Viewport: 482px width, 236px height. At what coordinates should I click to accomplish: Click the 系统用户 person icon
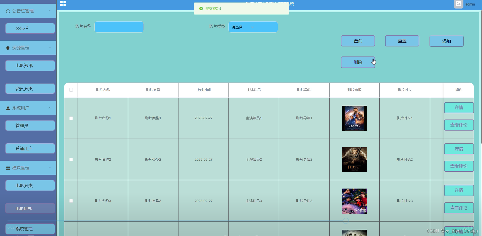pyautogui.click(x=8, y=108)
